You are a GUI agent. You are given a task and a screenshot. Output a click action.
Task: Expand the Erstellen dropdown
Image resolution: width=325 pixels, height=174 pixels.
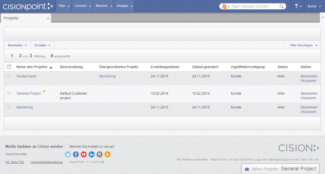43,45
